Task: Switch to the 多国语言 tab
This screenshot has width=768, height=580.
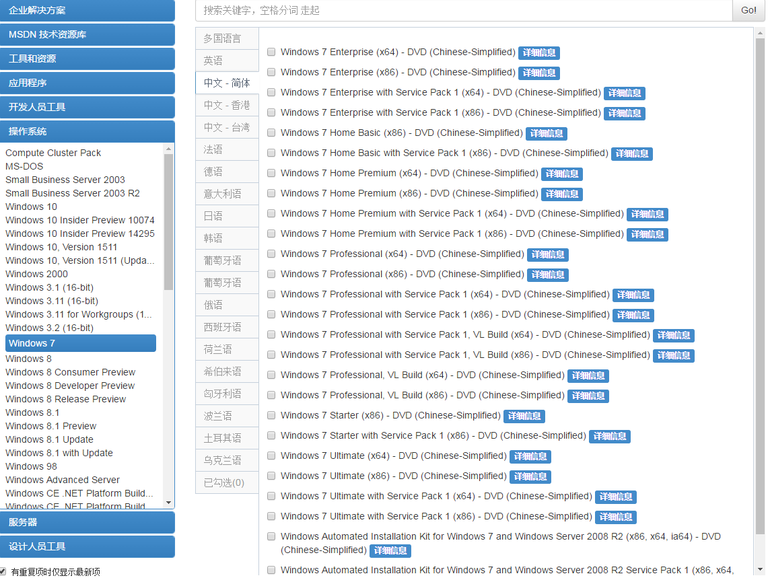Action: pos(227,38)
